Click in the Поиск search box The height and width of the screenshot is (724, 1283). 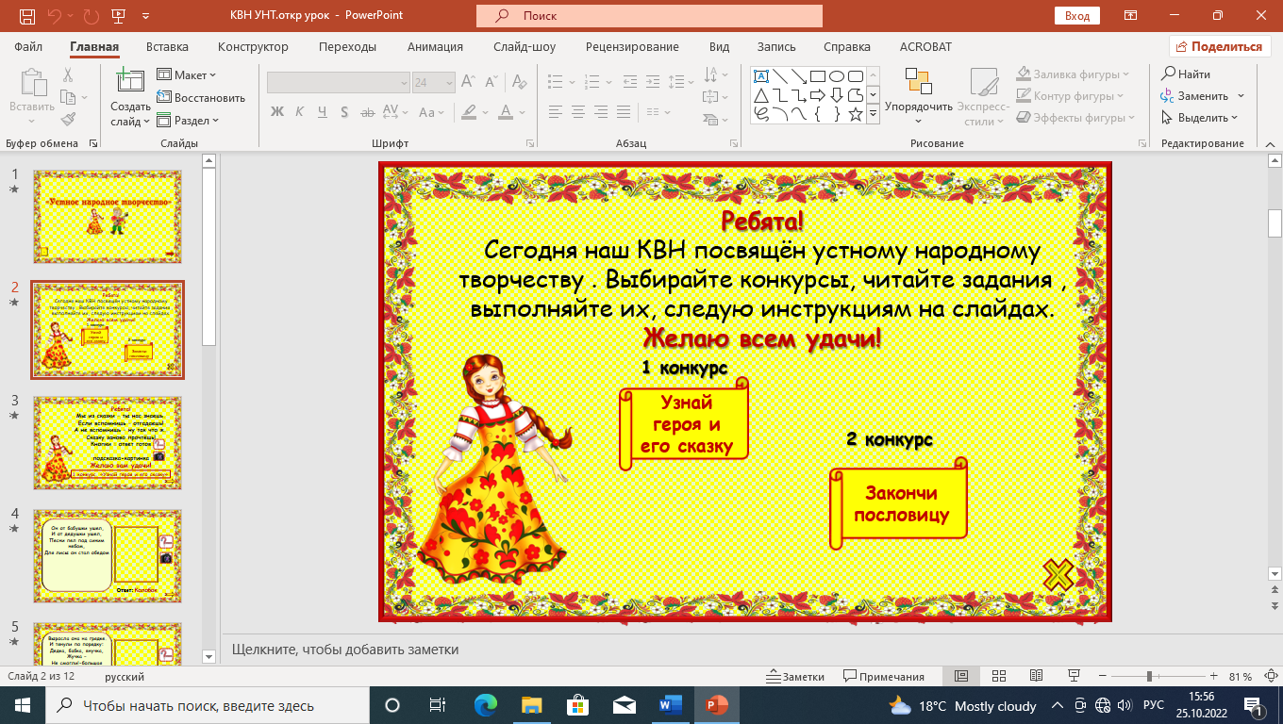click(x=649, y=16)
